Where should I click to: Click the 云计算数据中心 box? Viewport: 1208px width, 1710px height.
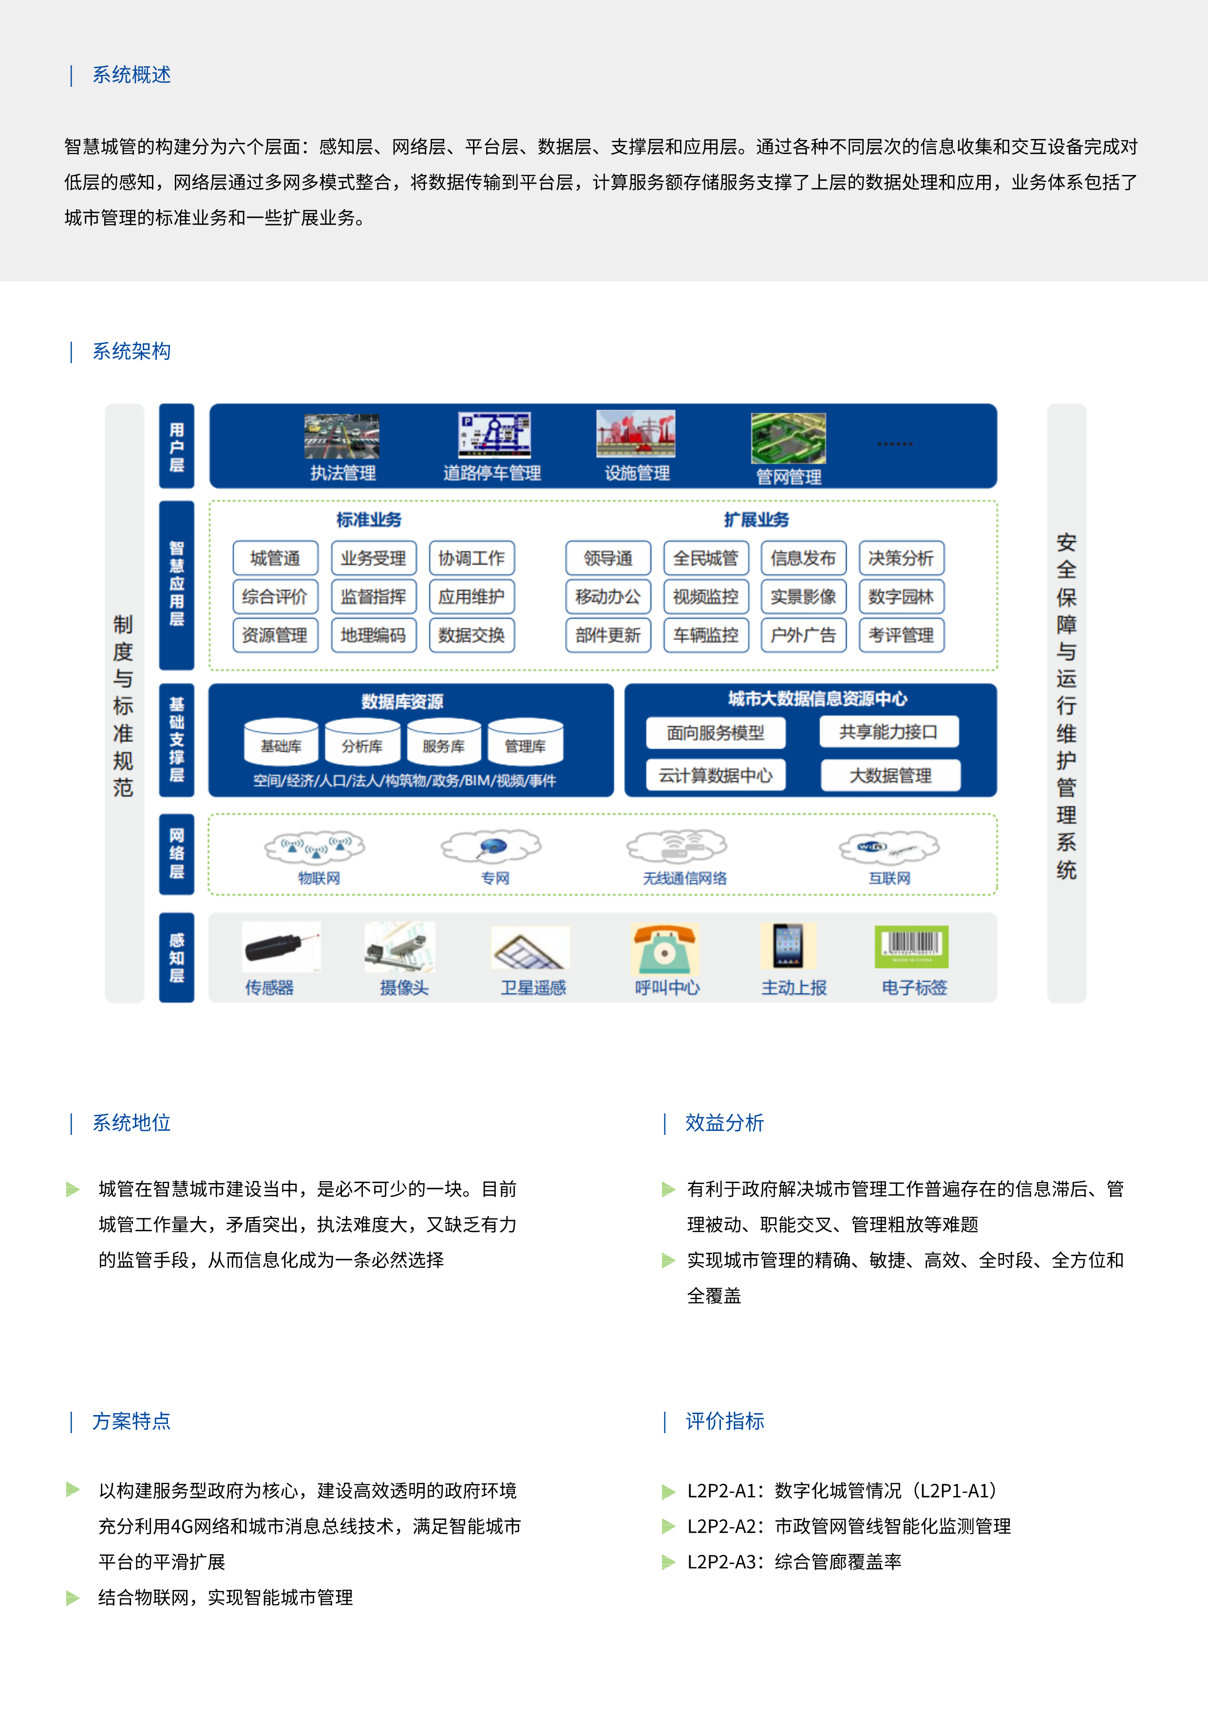pyautogui.click(x=715, y=776)
